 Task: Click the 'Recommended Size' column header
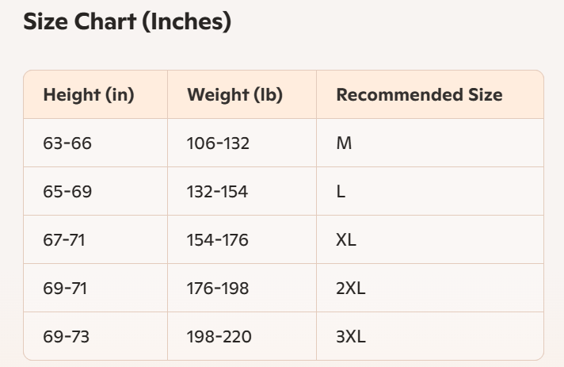click(x=419, y=95)
